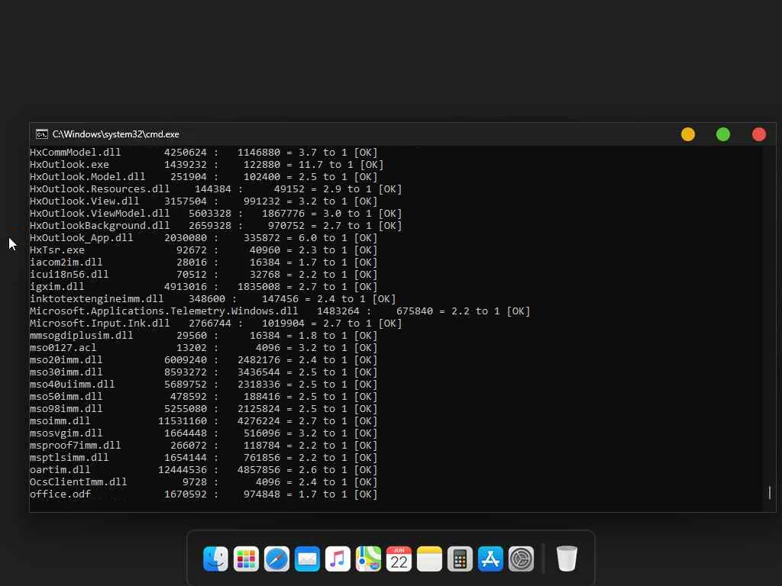Image resolution: width=782 pixels, height=586 pixels.
Task: Click the HxOutlook.ViewModel.dll line
Action: 215,214
